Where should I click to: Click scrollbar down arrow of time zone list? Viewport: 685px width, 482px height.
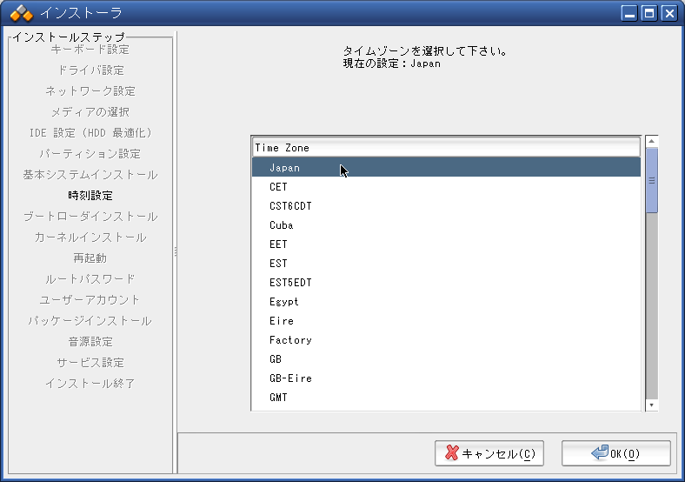pos(651,405)
